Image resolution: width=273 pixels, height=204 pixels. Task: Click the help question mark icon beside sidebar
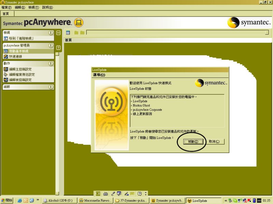click(58, 48)
